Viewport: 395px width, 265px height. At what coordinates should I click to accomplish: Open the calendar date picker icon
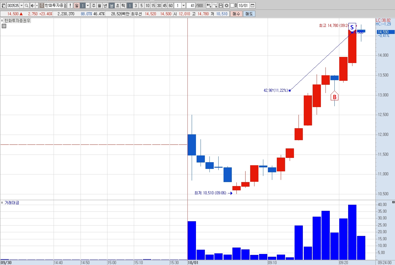tap(252, 6)
